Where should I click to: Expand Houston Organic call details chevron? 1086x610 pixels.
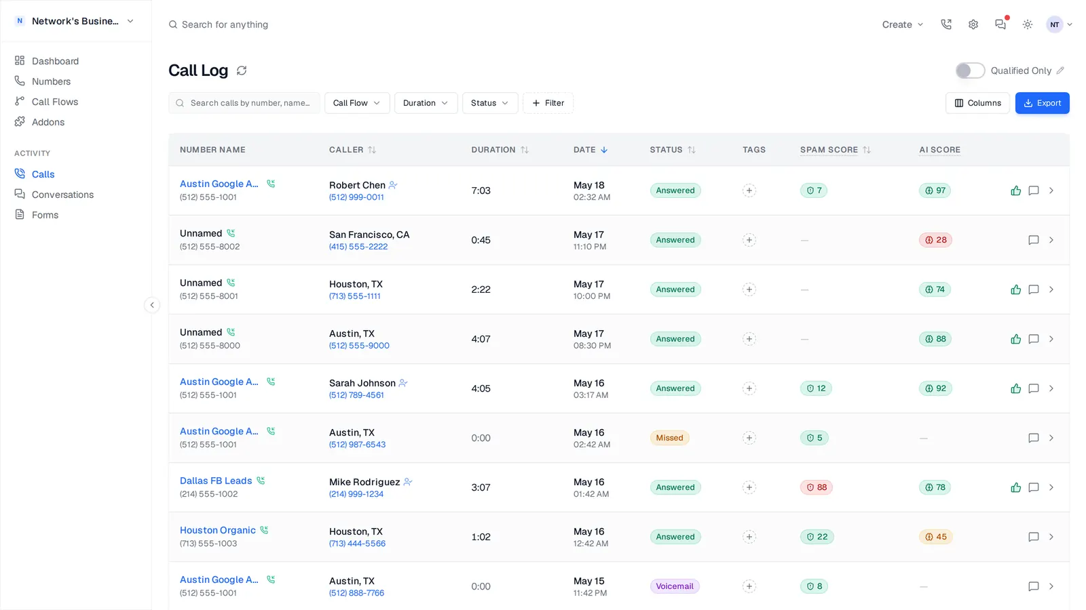1051,537
